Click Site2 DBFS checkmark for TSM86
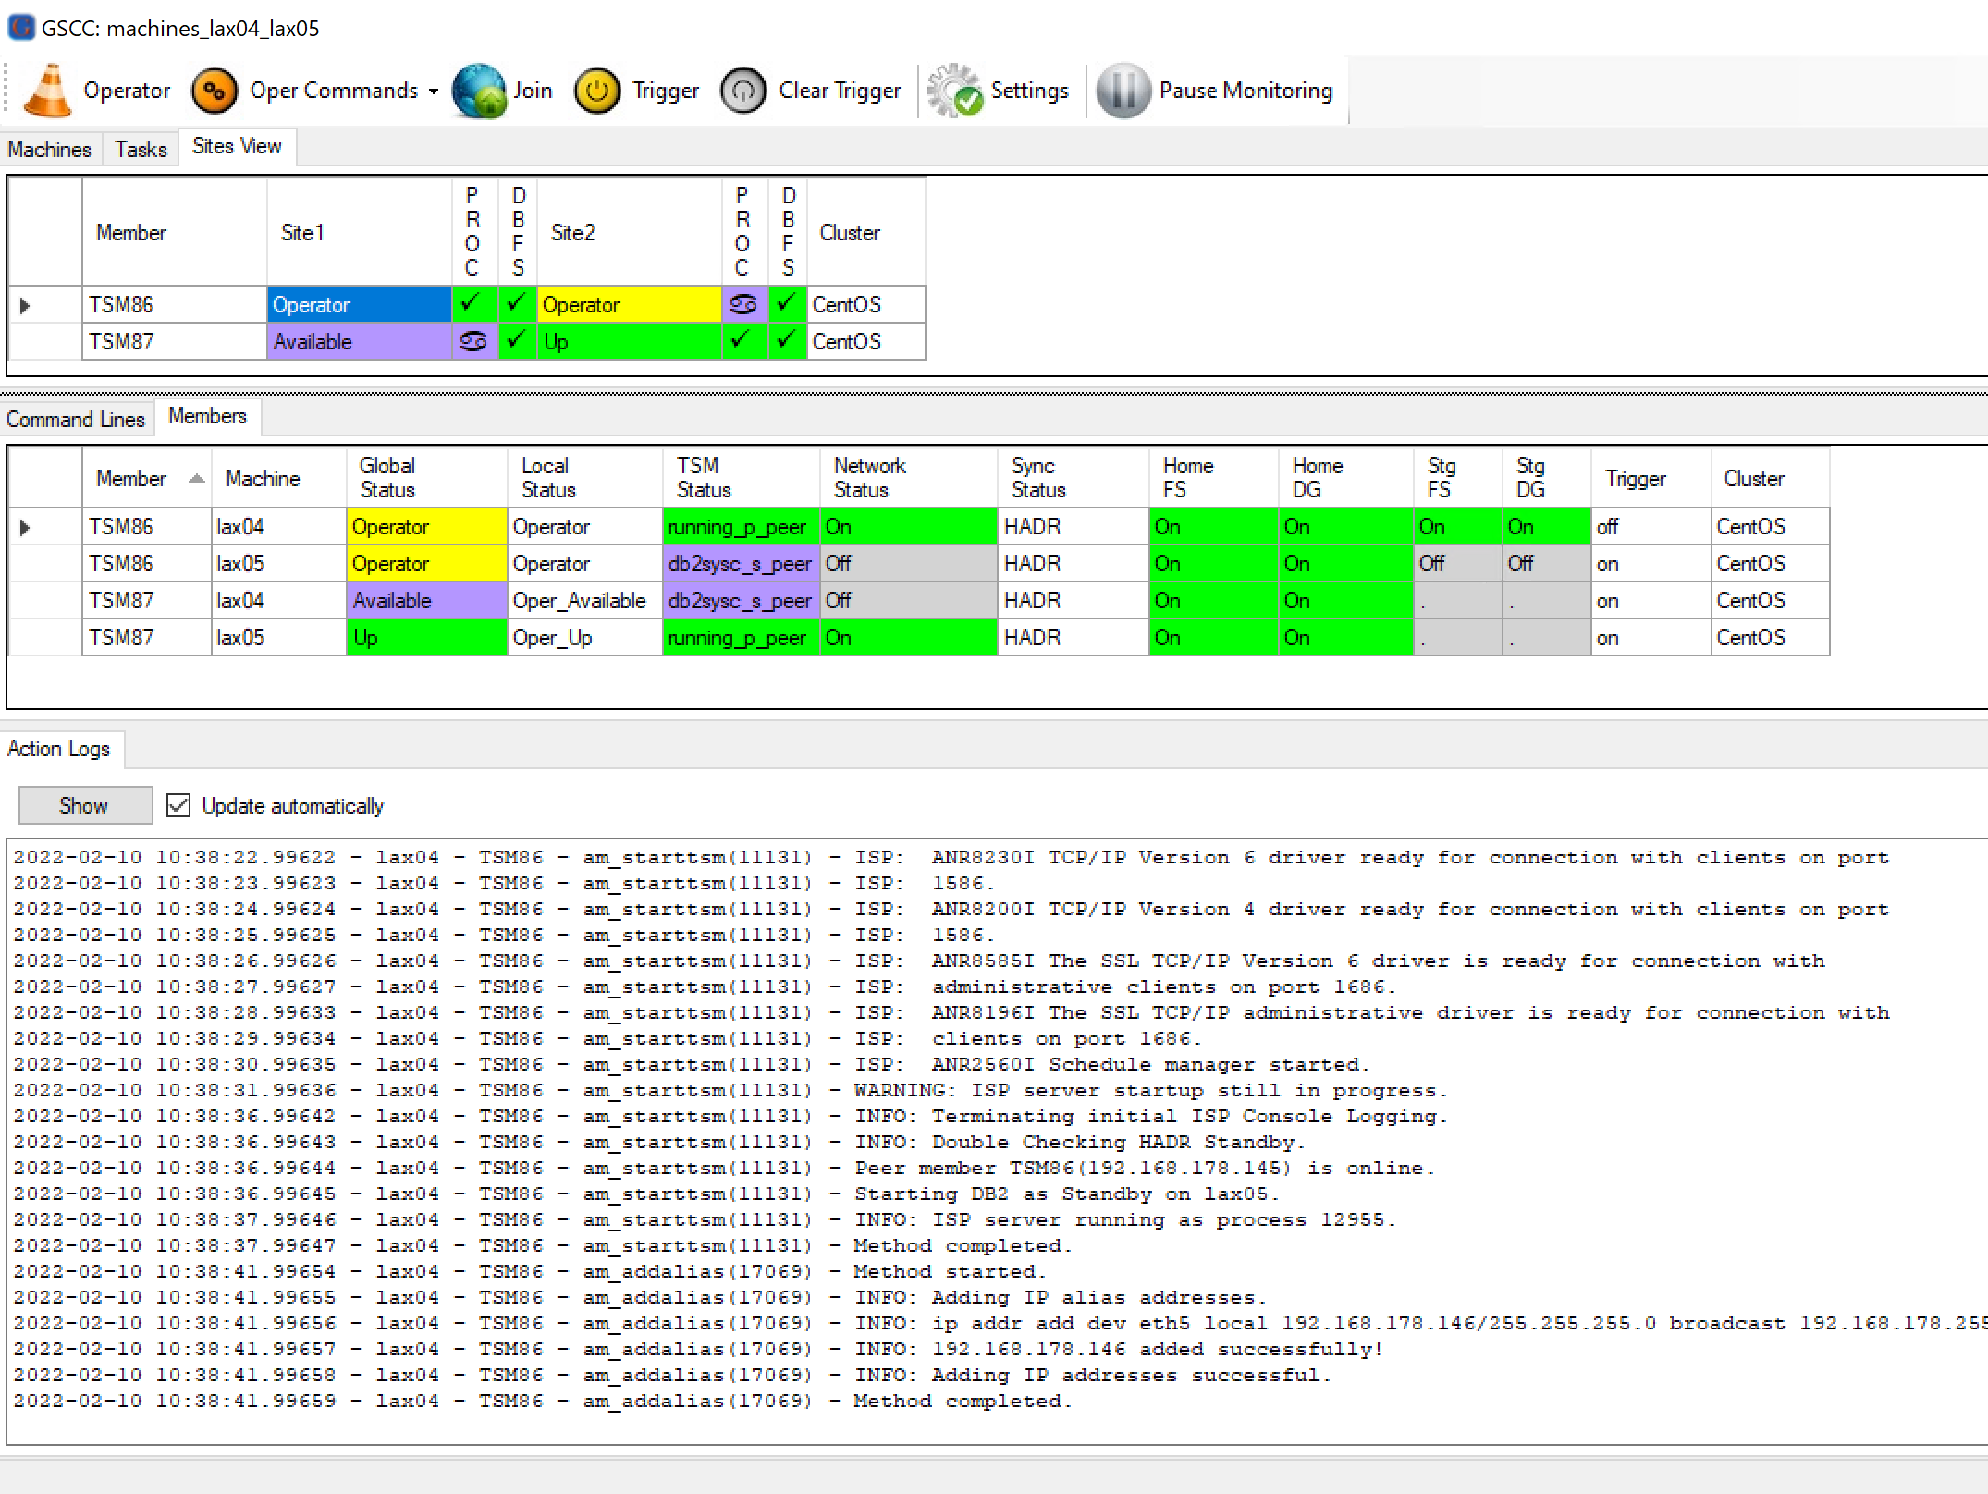The image size is (1988, 1494). [x=787, y=303]
